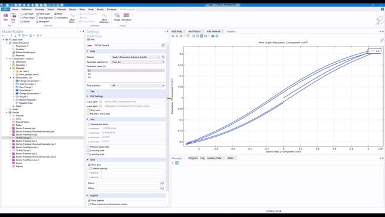The image size is (385, 217).
Task: Open the Time selection dropdown
Action: pos(138,86)
